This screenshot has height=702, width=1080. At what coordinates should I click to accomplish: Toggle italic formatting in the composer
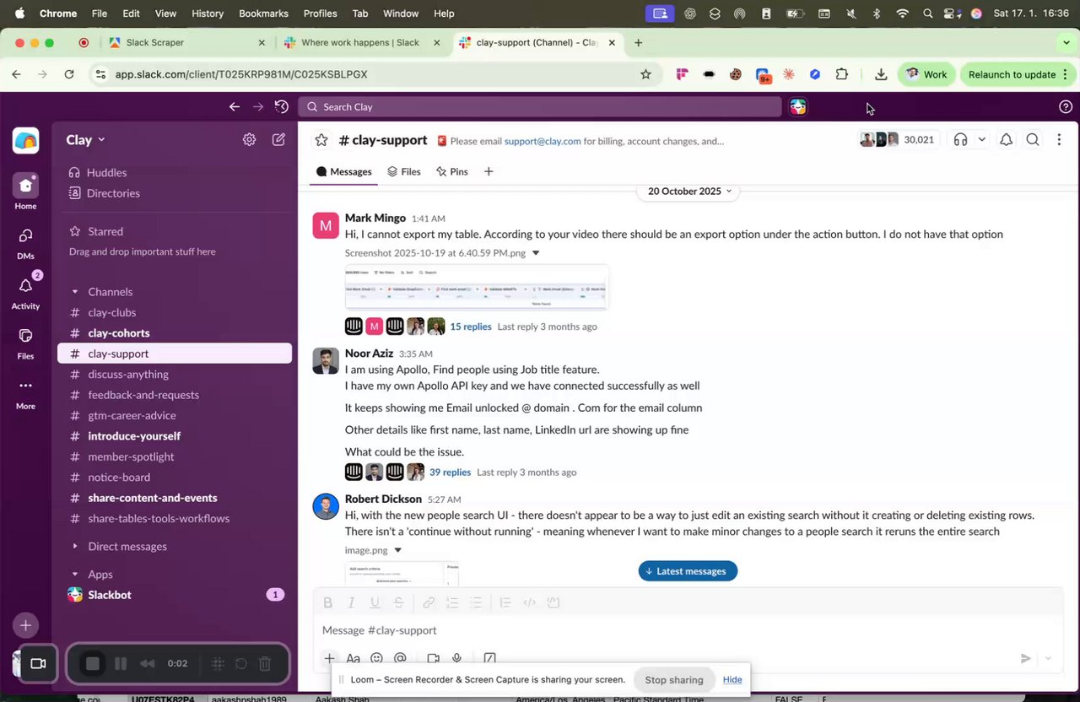tap(351, 602)
